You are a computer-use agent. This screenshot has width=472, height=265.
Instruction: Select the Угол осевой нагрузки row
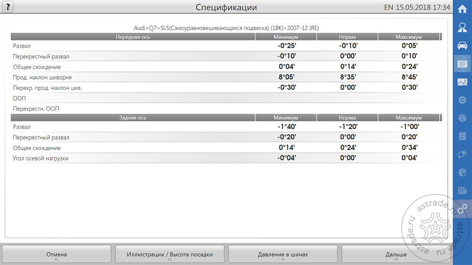point(227,158)
